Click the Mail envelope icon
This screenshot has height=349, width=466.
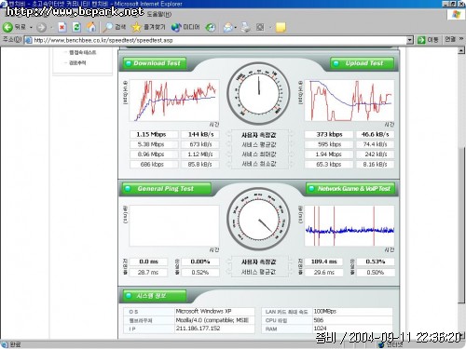pyautogui.click(x=228, y=28)
